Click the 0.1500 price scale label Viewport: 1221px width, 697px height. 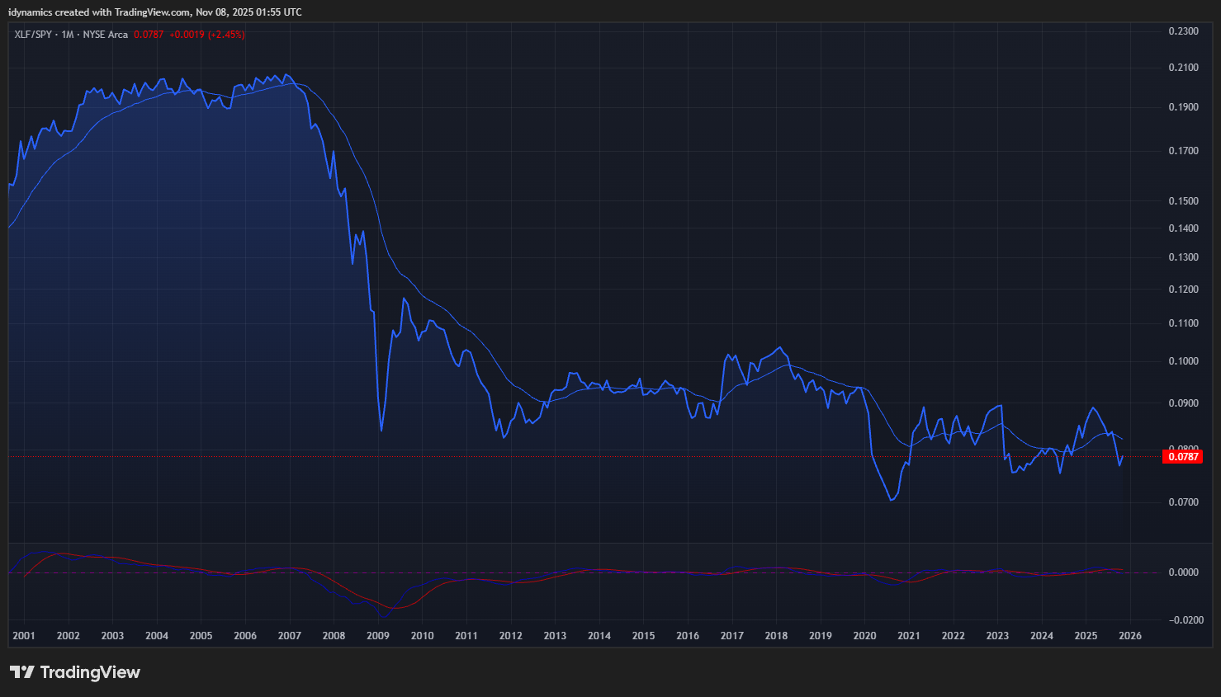click(1183, 201)
